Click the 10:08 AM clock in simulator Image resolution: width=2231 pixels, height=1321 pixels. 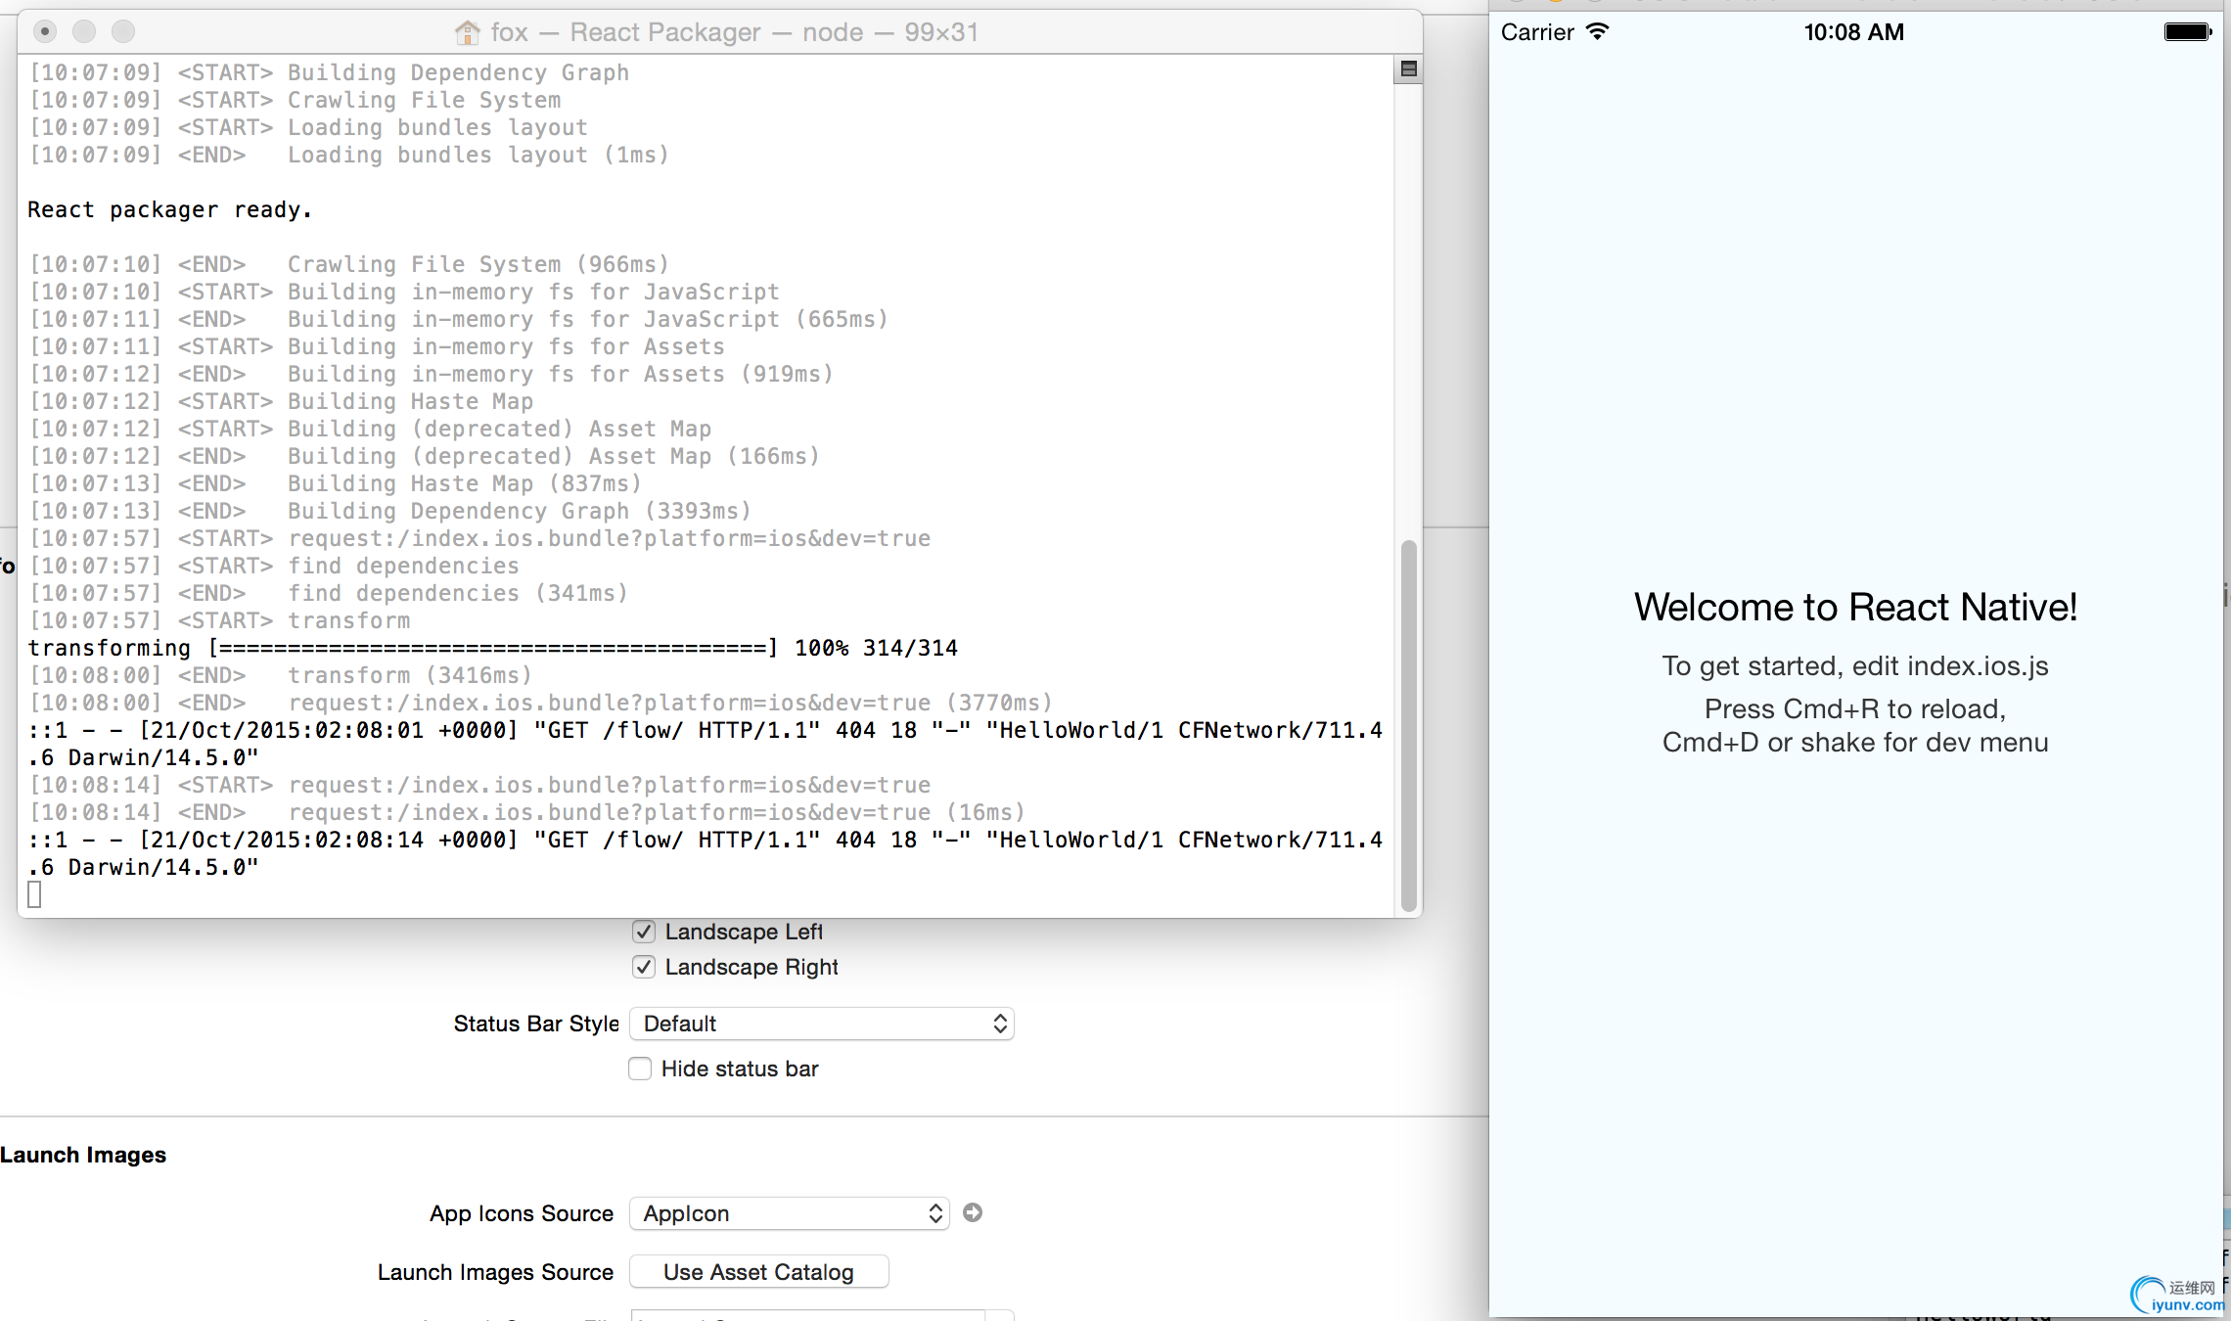1854,32
